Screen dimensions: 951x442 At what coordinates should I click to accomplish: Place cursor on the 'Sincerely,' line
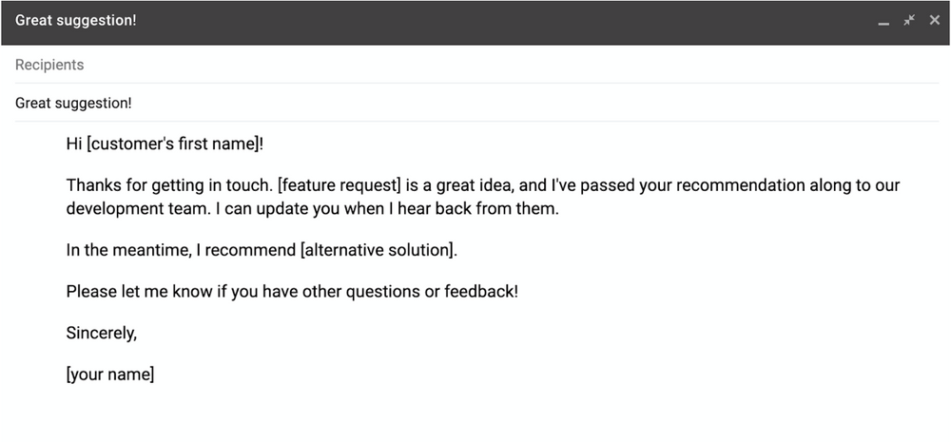coord(102,333)
